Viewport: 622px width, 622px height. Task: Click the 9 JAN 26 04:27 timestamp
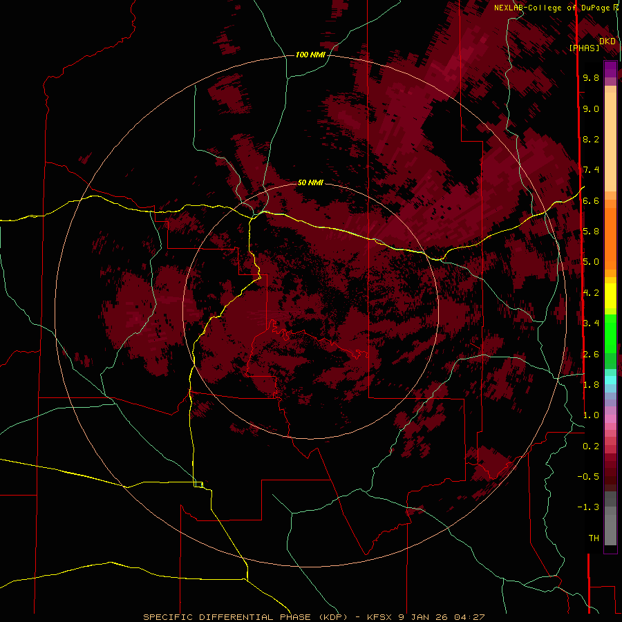pyautogui.click(x=442, y=617)
